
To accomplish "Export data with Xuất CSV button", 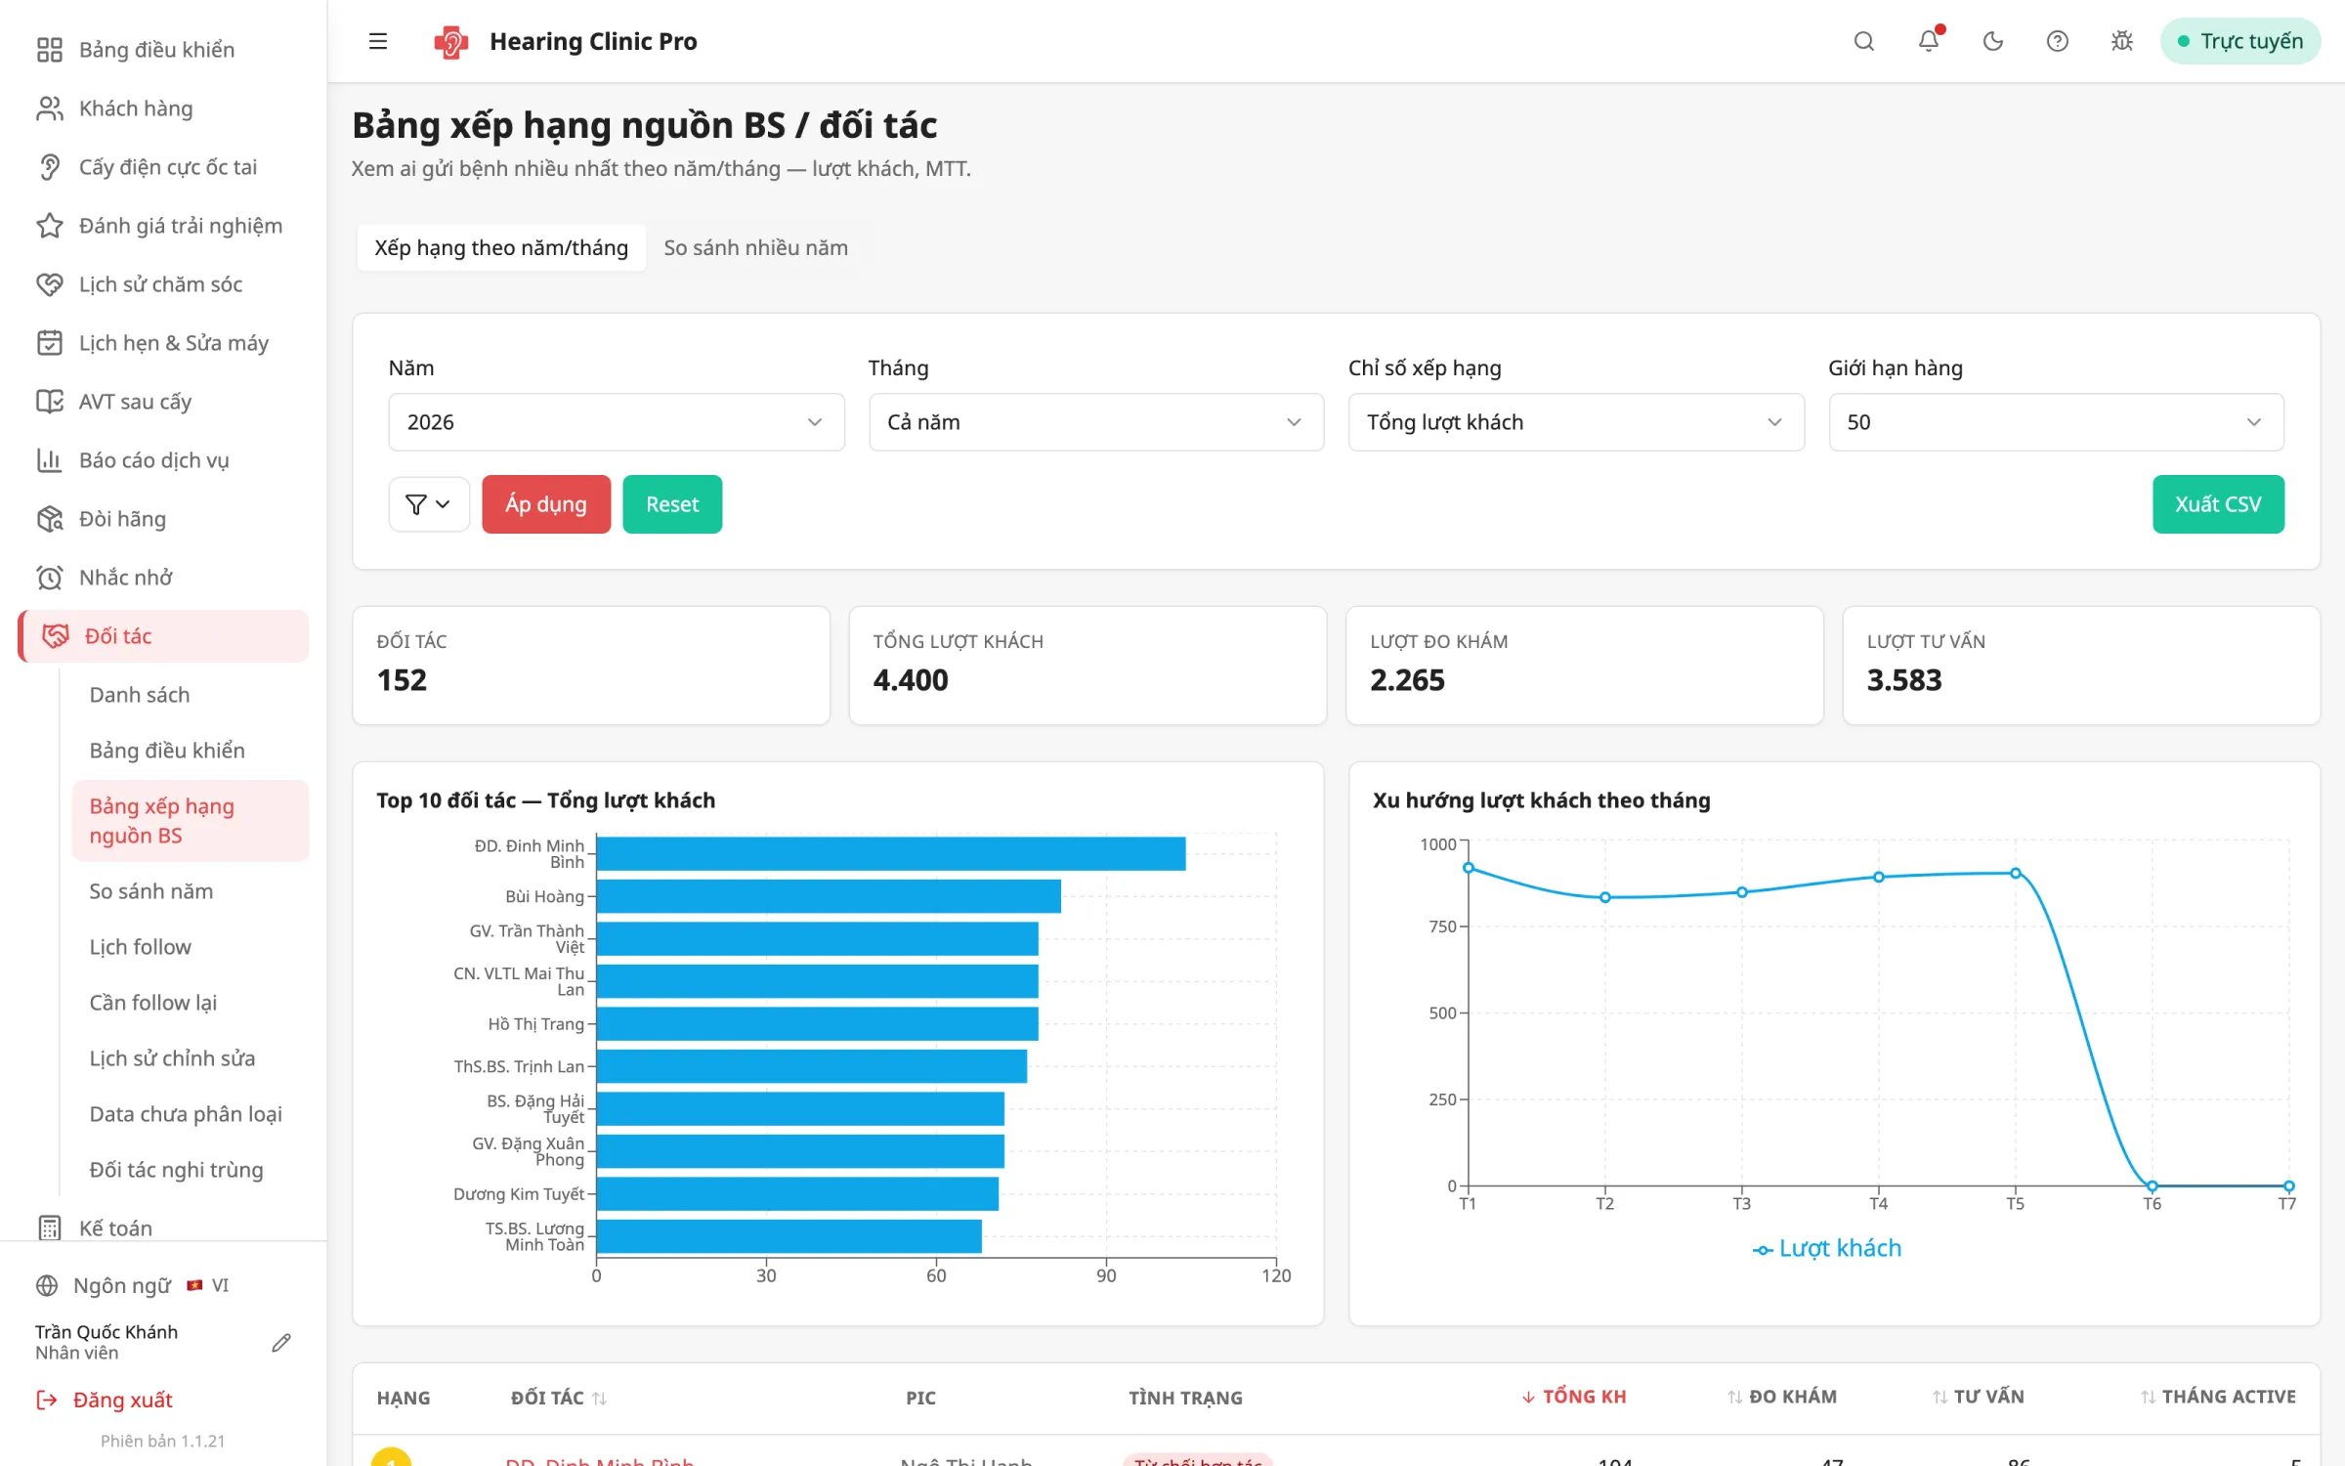I will pyautogui.click(x=2218, y=504).
